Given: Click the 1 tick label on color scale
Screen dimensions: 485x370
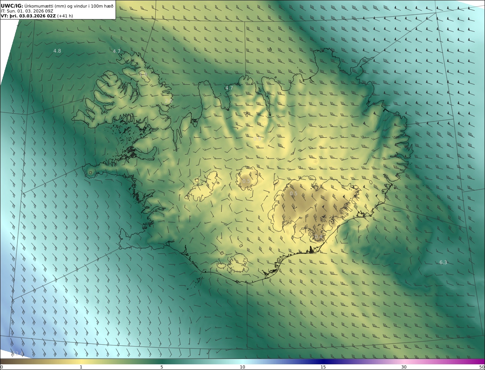Looking at the screenshot, I should click(81, 367).
